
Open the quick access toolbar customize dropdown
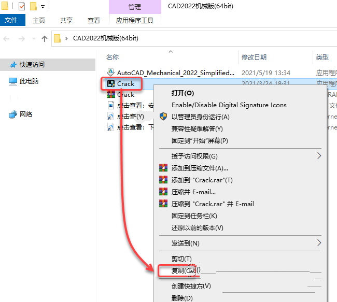point(43,7)
